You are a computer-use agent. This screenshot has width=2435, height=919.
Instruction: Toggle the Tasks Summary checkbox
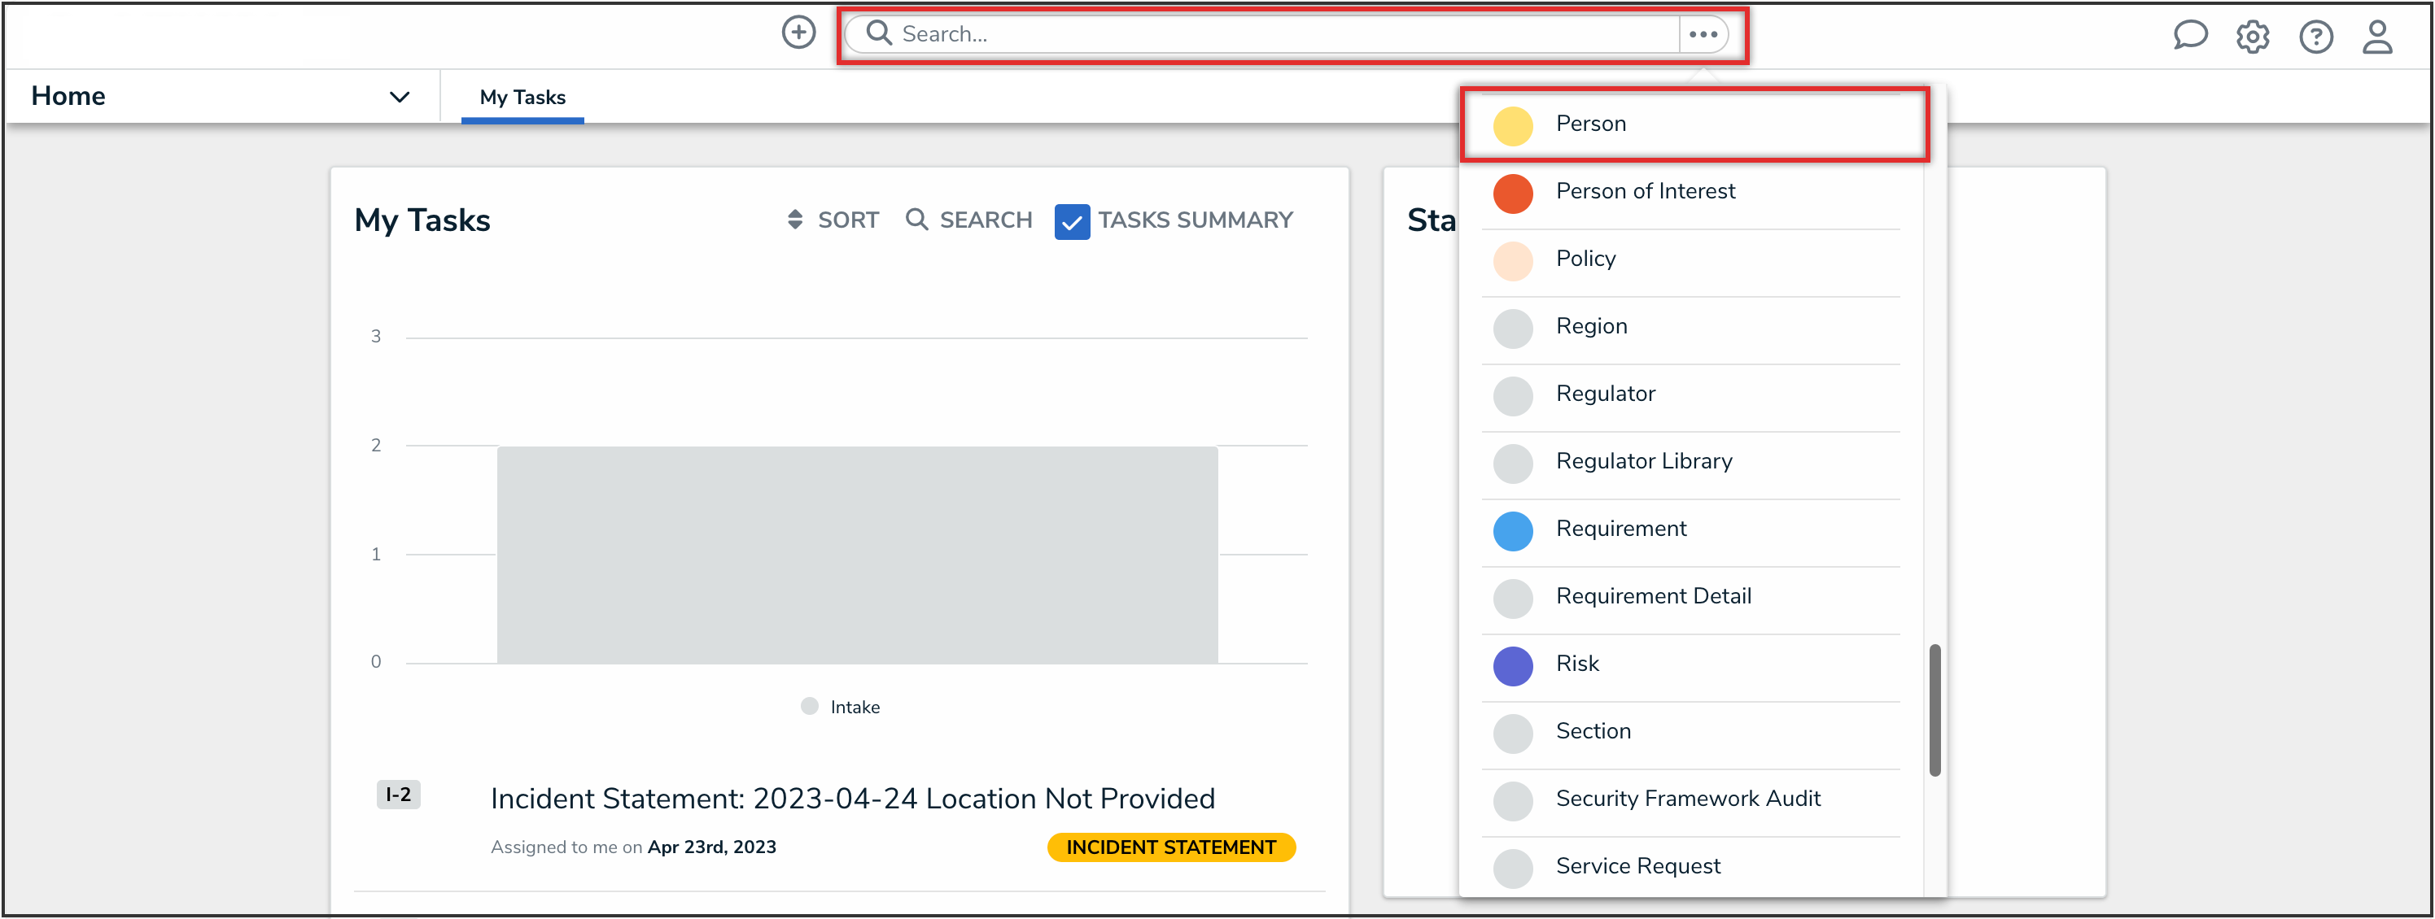[1071, 222]
